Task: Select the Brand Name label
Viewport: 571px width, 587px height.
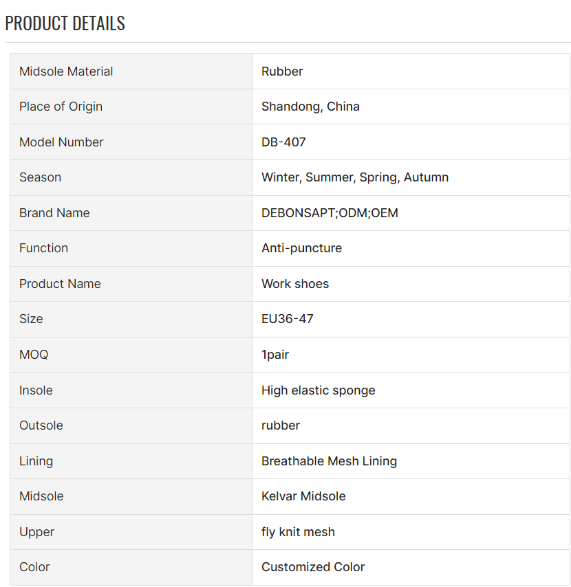Action: [55, 213]
